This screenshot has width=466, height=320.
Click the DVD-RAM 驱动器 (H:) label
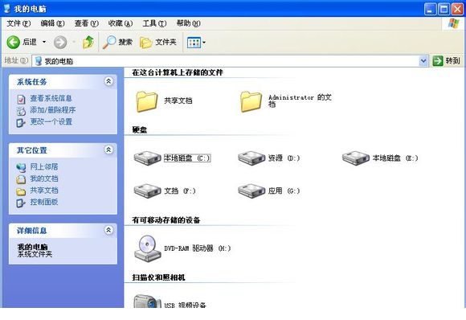tap(198, 248)
